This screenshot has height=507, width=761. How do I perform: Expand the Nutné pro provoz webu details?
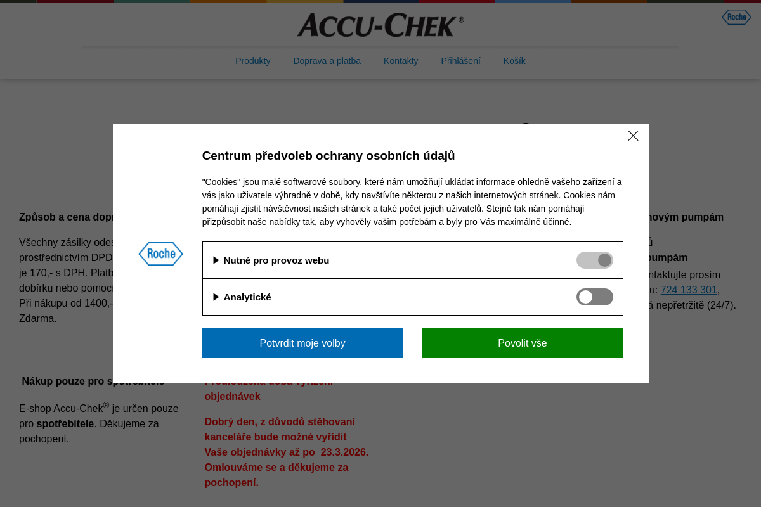[216, 260]
